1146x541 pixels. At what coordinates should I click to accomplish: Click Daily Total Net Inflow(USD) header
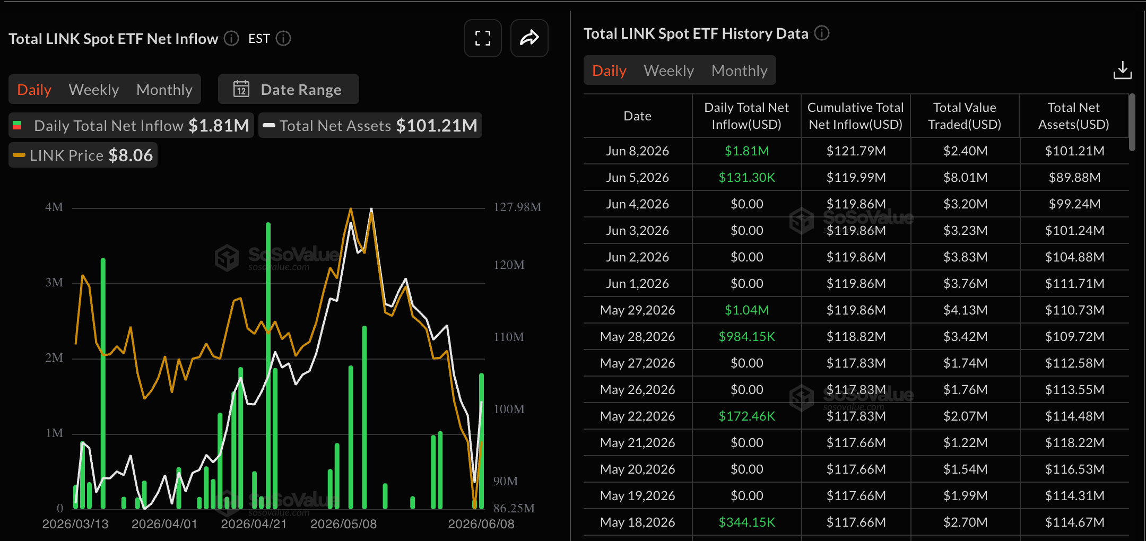[x=746, y=116]
